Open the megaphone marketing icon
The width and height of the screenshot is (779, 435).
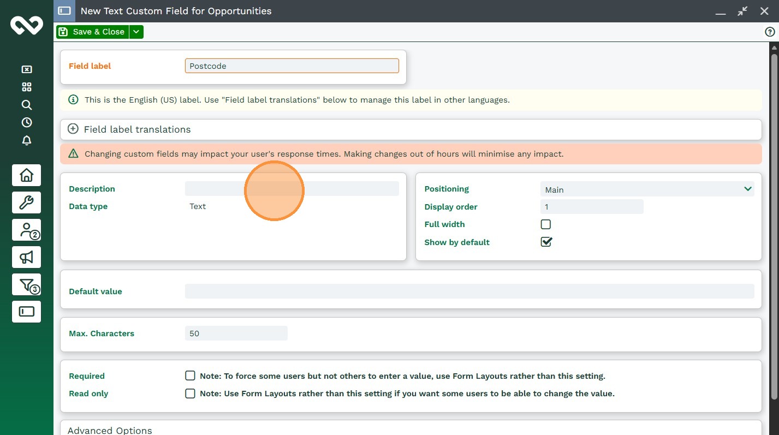click(x=26, y=257)
